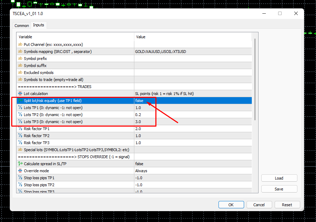This screenshot has height=222, width=316.
Task: Click boolean icon beside Calculate spread in SL/TP
Action: point(20,164)
